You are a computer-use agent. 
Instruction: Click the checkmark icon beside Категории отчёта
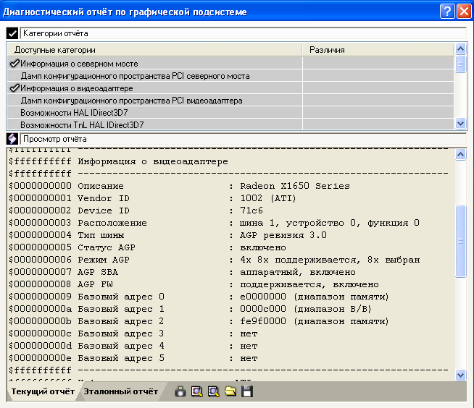(12, 33)
